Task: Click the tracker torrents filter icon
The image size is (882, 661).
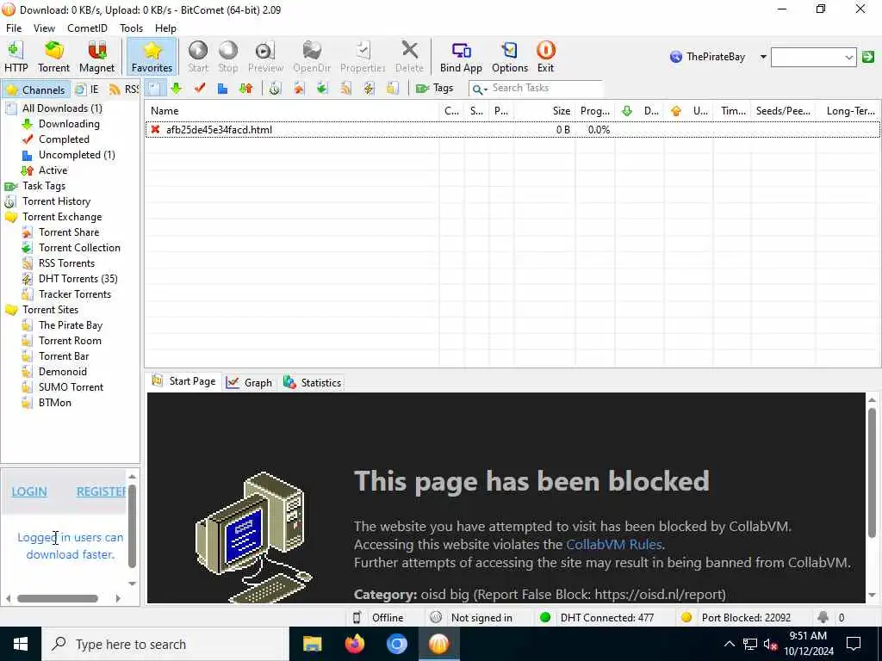Action: (x=392, y=89)
